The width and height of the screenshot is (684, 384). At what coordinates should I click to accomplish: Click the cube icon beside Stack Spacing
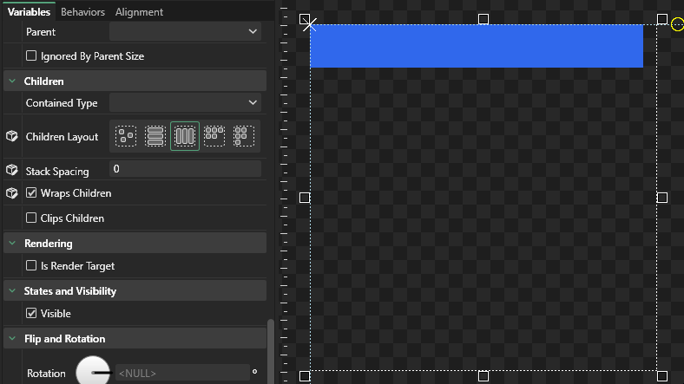[12, 170]
